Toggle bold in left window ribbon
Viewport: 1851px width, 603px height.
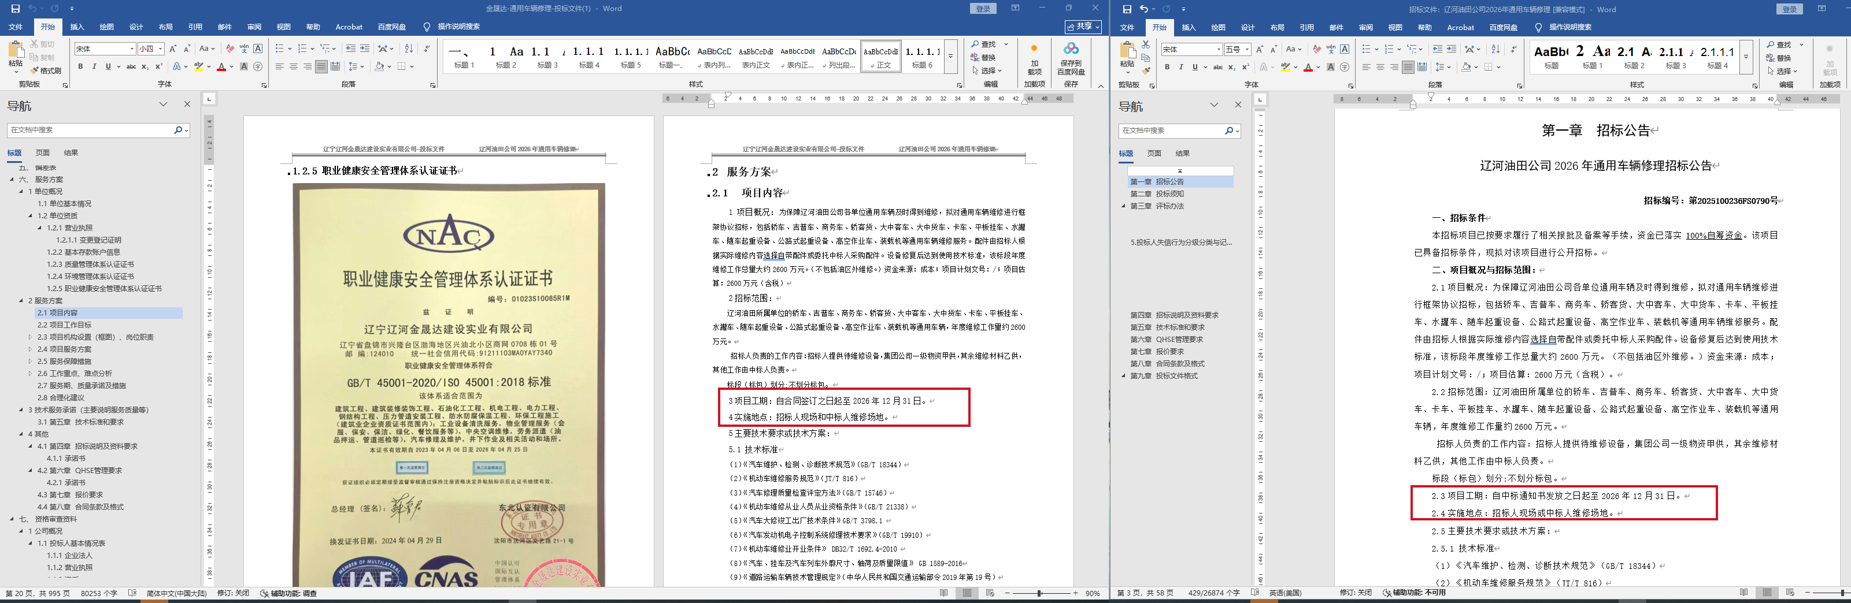pyautogui.click(x=80, y=67)
